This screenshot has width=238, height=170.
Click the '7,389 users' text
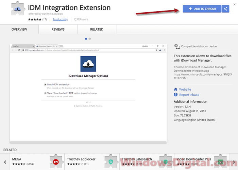81,19
